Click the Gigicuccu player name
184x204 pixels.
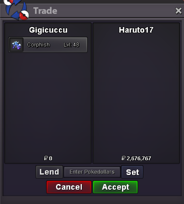point(48,30)
